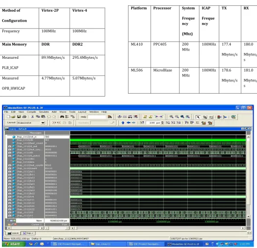Click the Insert Cursor yellow icon
The width and height of the screenshot is (257, 248).
pos(145,117)
